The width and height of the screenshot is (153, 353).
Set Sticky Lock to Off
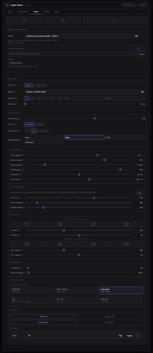27,131
